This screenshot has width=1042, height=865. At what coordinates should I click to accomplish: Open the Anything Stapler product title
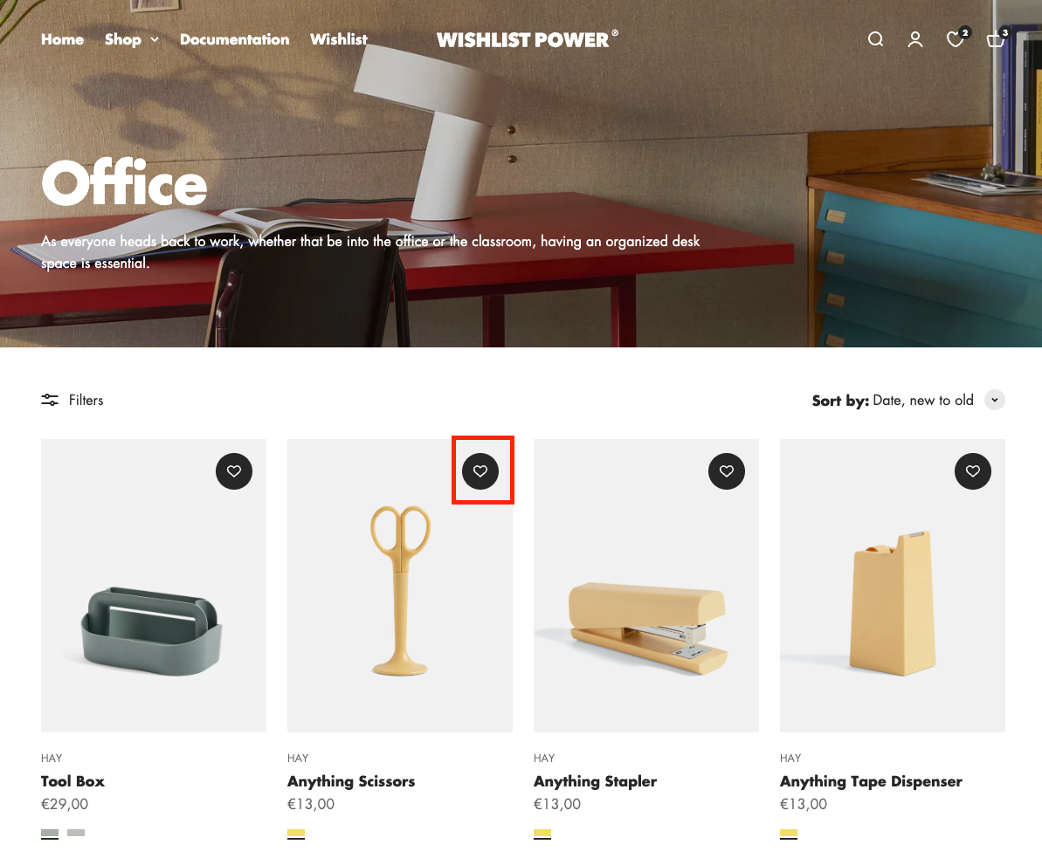595,781
